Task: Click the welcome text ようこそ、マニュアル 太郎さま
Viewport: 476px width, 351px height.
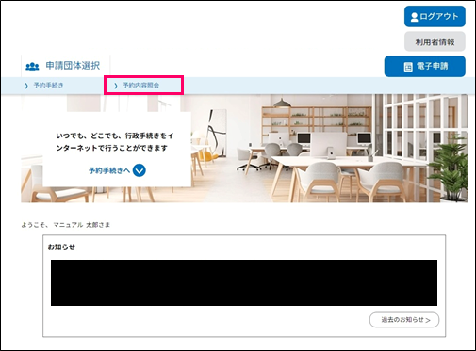Action: coord(66,225)
